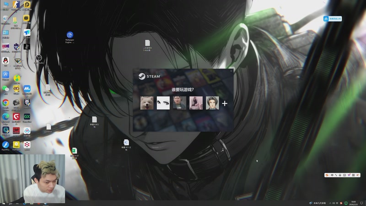Choose the Steam account with man photo avatar
Image resolution: width=366 pixels, height=206 pixels.
click(179, 103)
